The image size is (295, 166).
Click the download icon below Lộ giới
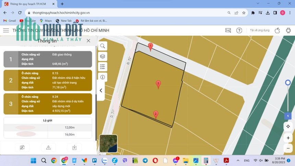tap(74, 147)
